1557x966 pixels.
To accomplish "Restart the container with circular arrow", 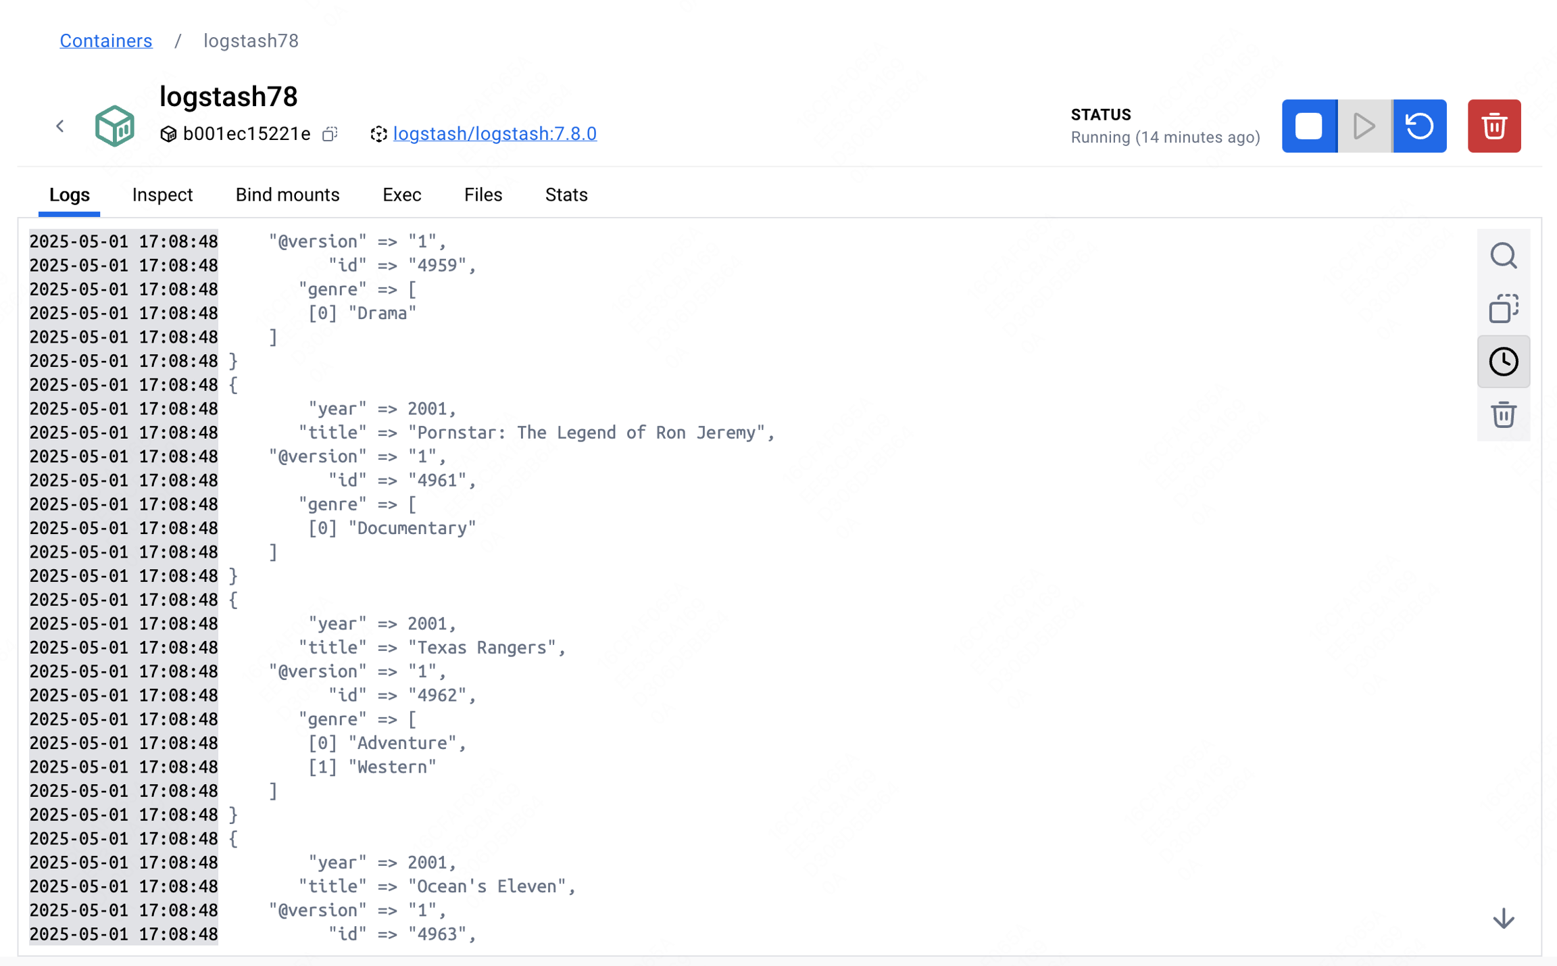I will [x=1419, y=126].
